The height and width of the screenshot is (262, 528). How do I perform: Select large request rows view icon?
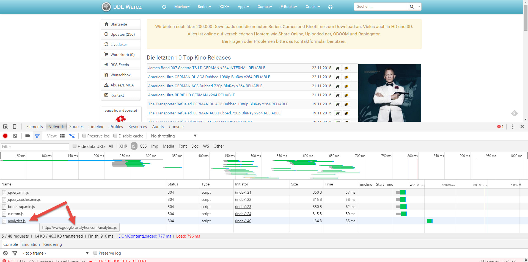pos(62,136)
